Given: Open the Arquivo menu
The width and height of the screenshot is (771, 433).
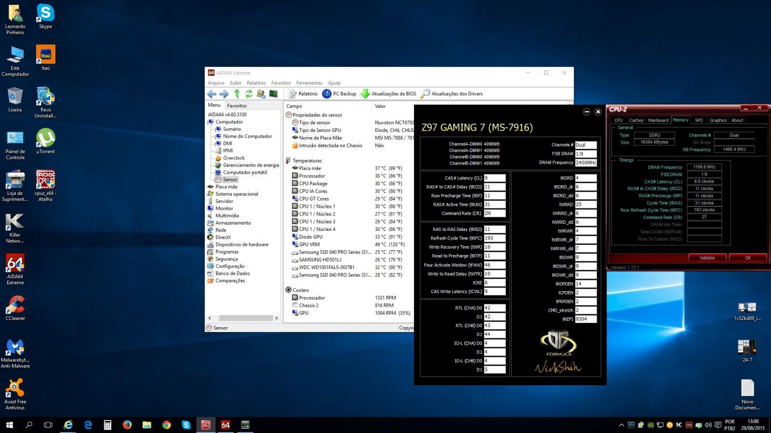Looking at the screenshot, I should [216, 83].
